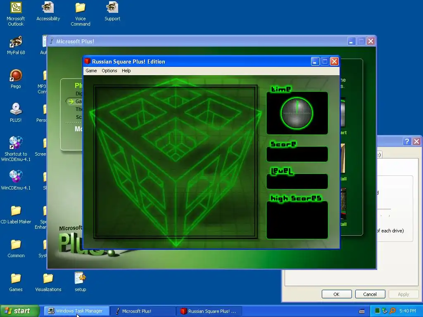
Task: Close the Russian Square Plus! Edition window
Action: click(x=334, y=62)
